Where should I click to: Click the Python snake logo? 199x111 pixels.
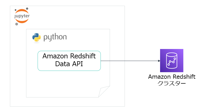pyautogui.click(x=37, y=38)
